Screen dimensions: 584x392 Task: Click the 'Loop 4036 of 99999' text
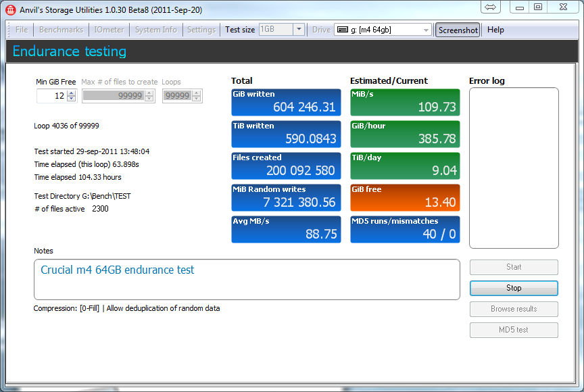[66, 126]
